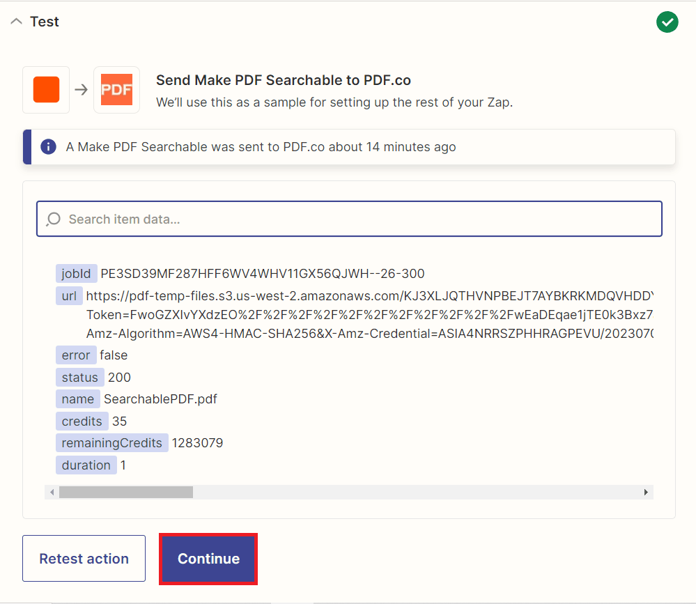Select the jobId field label pill

pyautogui.click(x=76, y=273)
